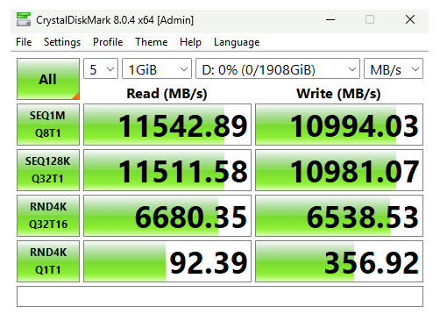Click the RND4K Q1T1 write result 356.92

(x=339, y=261)
